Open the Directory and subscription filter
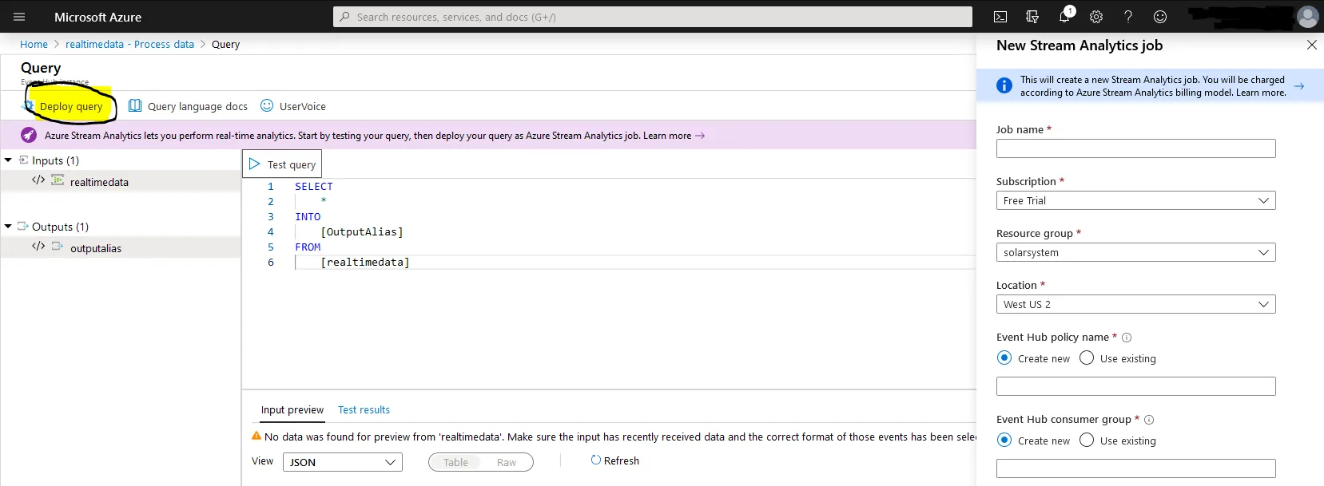 tap(1032, 17)
